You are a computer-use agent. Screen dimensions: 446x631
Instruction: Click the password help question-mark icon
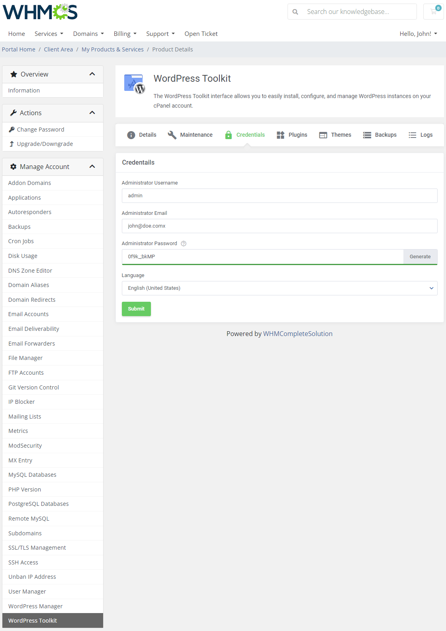184,244
